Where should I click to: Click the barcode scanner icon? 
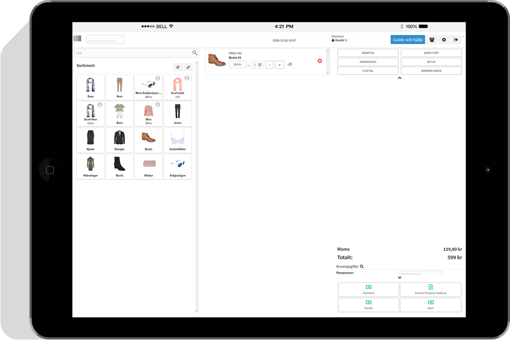(x=77, y=39)
